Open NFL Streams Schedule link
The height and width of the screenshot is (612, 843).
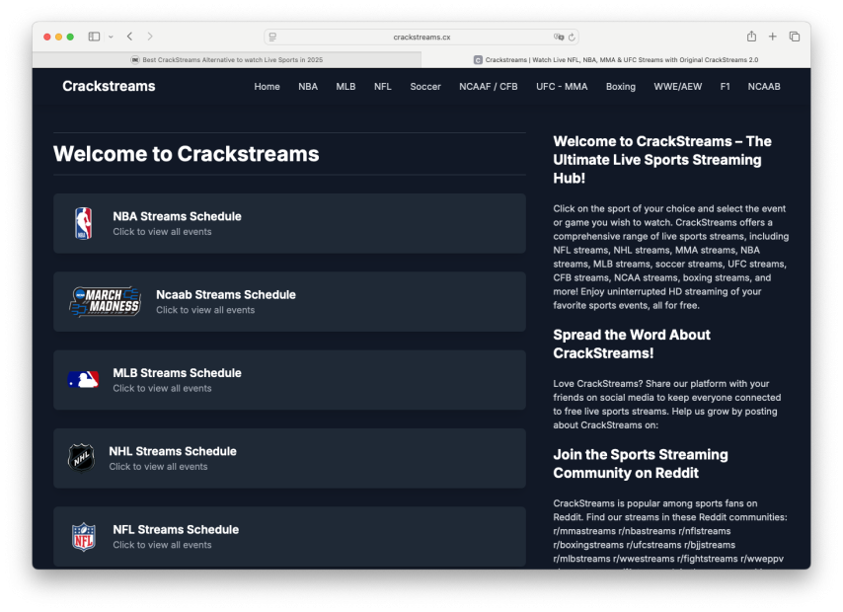coord(289,536)
